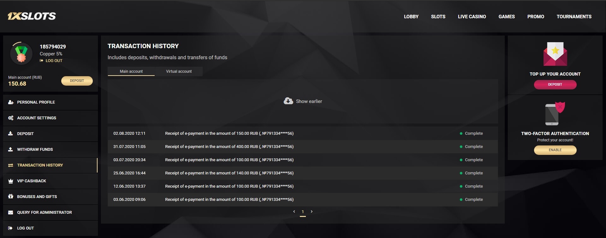Click the Query for Administrator envelope icon
Image resolution: width=606 pixels, height=238 pixels.
tap(11, 212)
